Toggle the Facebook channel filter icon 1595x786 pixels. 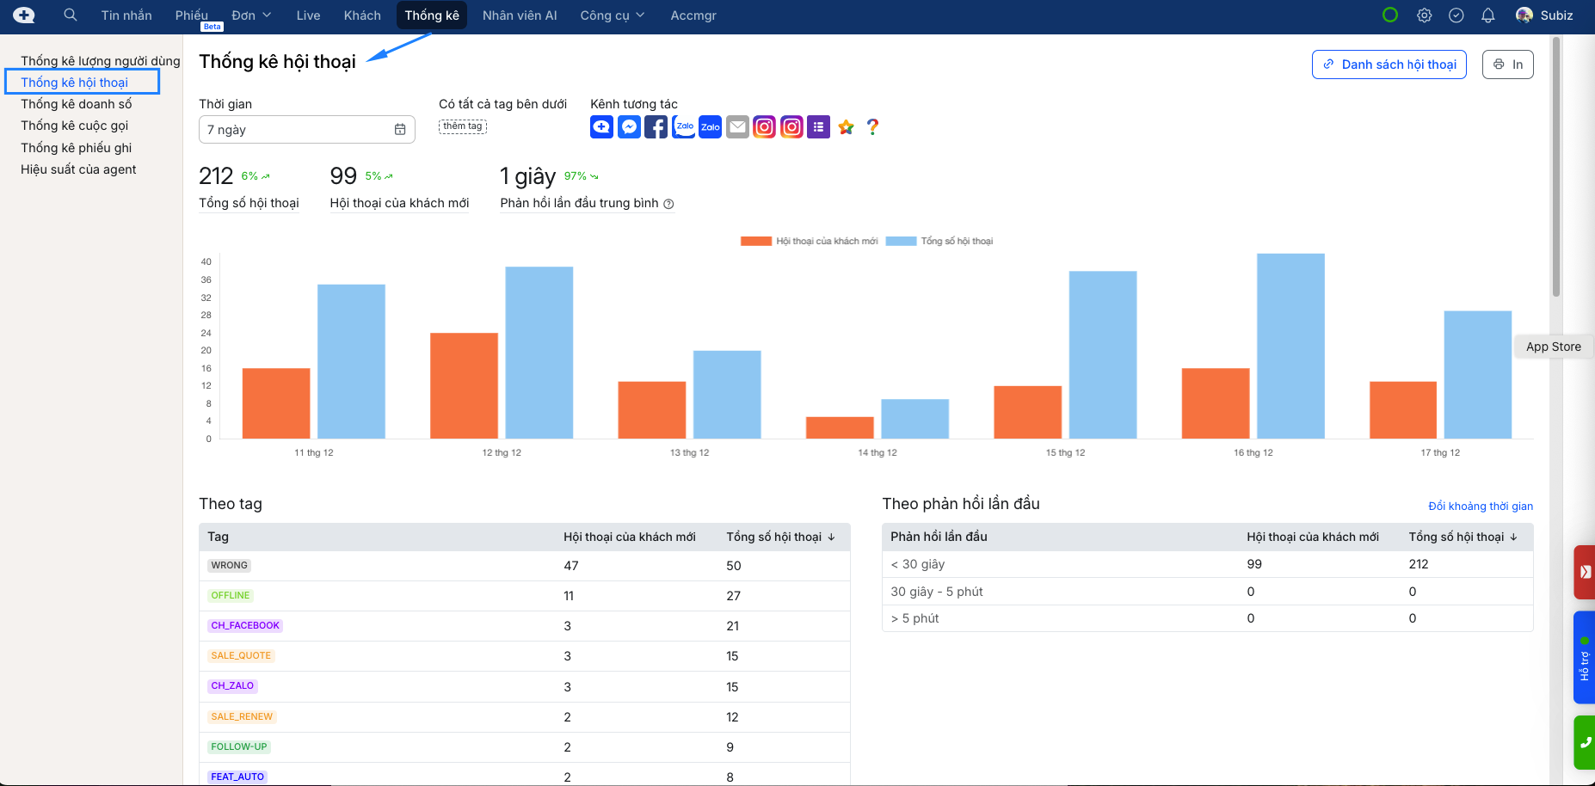pos(656,127)
